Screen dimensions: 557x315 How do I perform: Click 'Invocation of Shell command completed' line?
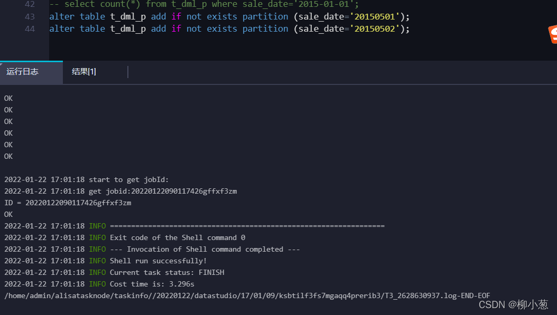[205, 250]
